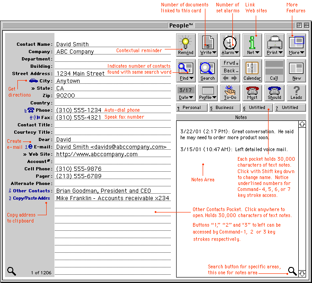Click the New card icon
This screenshot has height=283, width=312.
[x=296, y=71]
